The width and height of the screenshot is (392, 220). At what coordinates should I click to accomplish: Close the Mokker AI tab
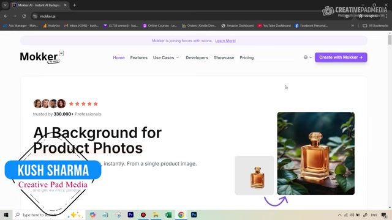click(x=66, y=5)
